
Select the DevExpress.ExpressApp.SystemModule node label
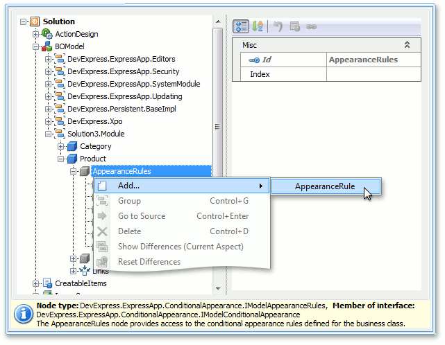pyautogui.click(x=134, y=84)
